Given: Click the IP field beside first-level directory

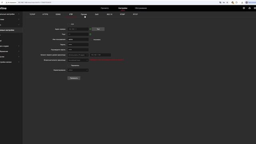Looking at the screenshot, I should [100, 55].
